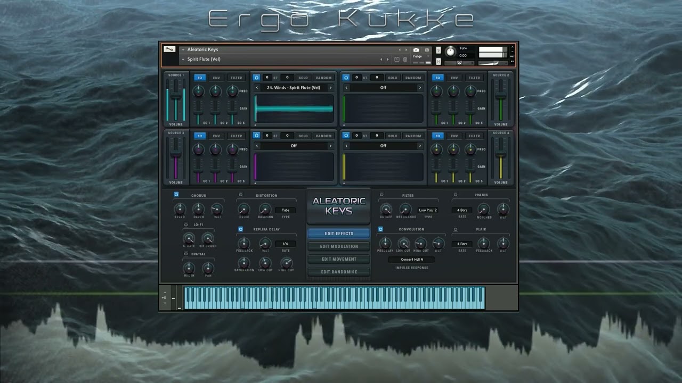Select next sample for Source 4

click(420, 145)
